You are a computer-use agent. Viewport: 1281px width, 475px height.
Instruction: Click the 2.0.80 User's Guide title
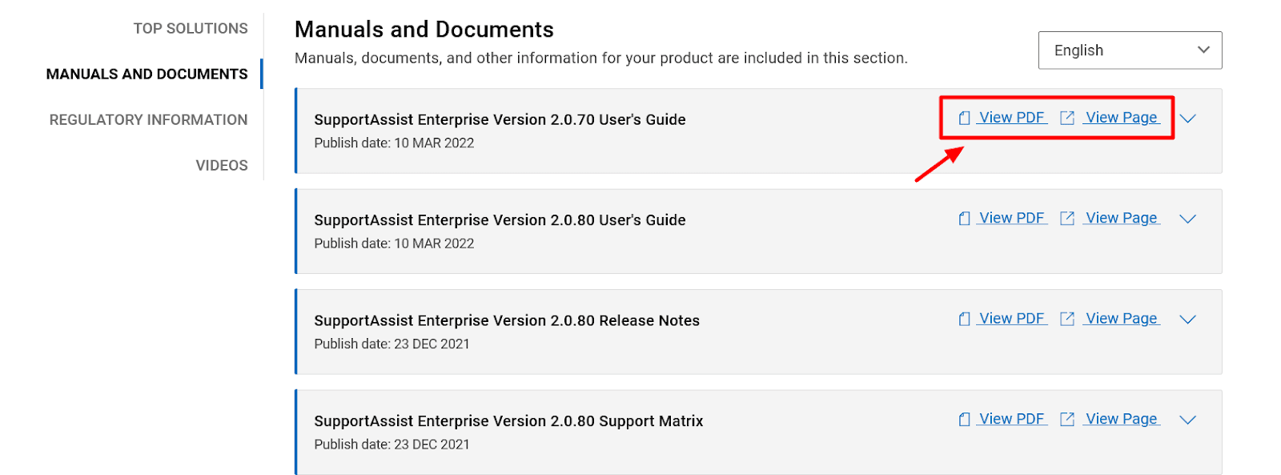tap(500, 220)
